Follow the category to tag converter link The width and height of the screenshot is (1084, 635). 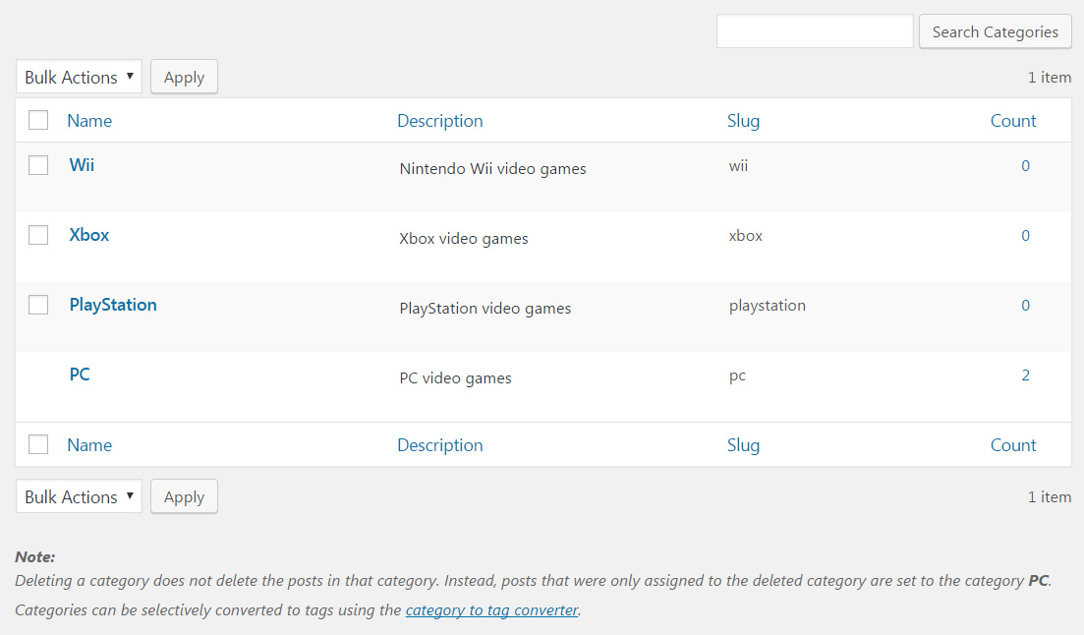(x=491, y=610)
